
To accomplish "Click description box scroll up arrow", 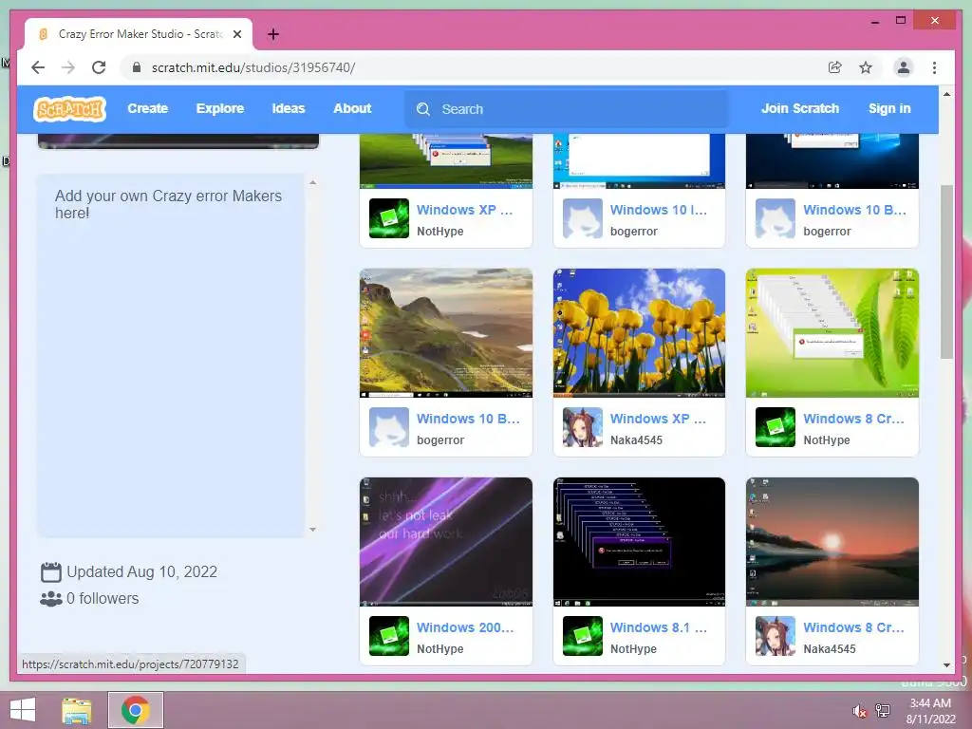I will [x=312, y=183].
